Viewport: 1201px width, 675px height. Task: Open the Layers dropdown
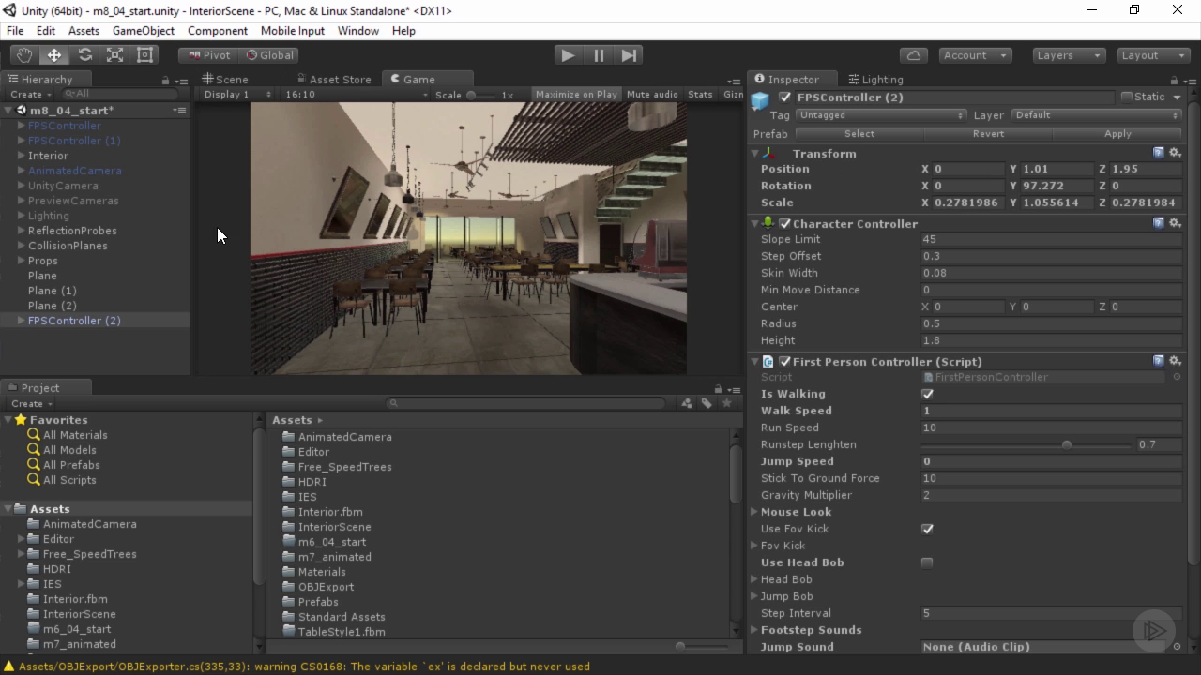[1068, 55]
